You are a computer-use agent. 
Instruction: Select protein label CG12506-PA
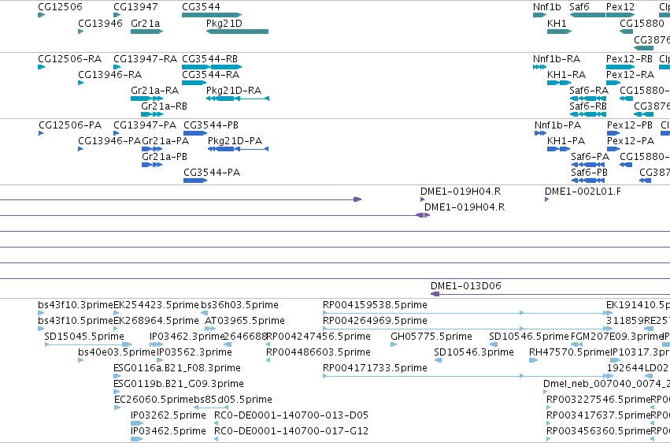coord(70,125)
